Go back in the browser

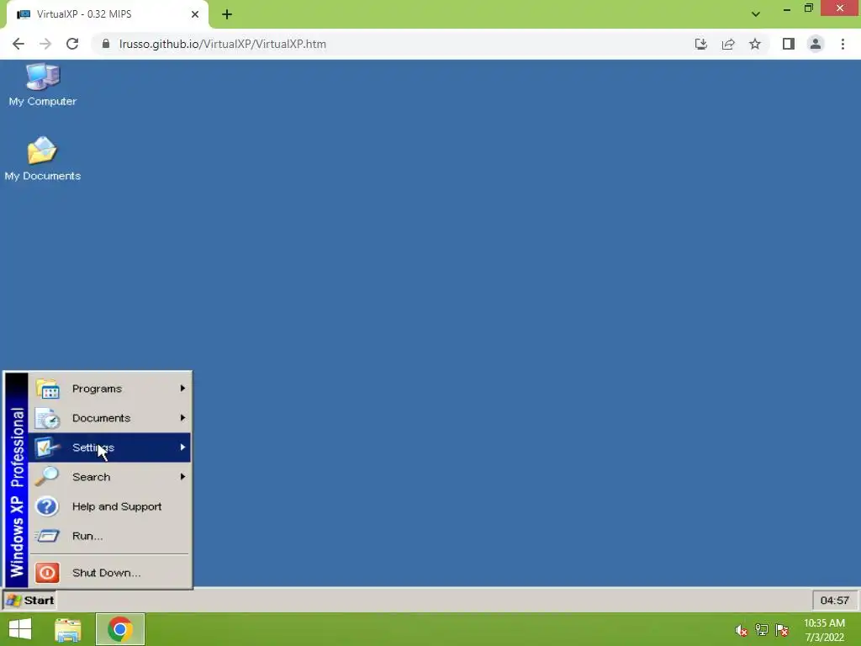click(x=18, y=44)
